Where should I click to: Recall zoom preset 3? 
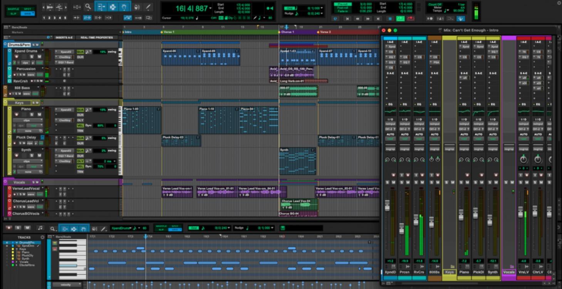55,18
